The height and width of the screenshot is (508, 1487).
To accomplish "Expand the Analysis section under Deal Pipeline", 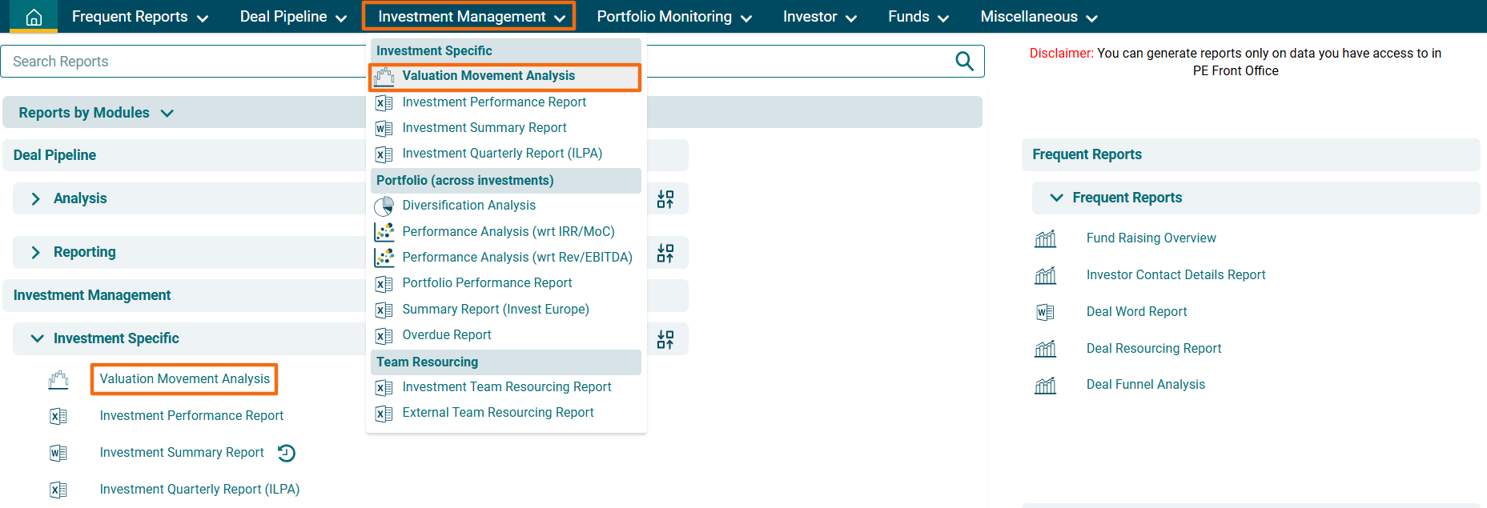I will [36, 199].
